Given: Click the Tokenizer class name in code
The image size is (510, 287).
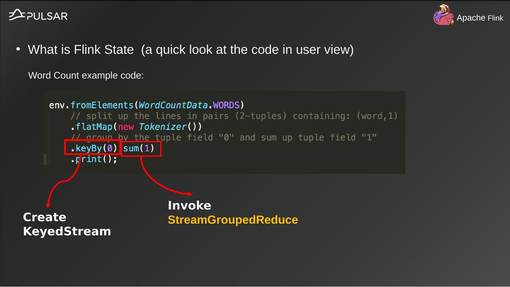Looking at the screenshot, I should coord(163,127).
